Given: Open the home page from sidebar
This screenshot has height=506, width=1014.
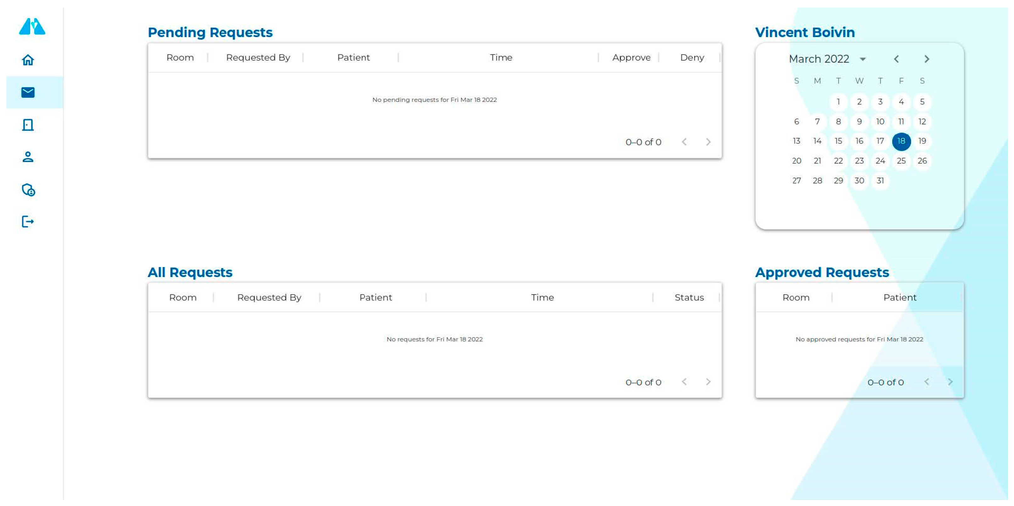Looking at the screenshot, I should (x=28, y=60).
